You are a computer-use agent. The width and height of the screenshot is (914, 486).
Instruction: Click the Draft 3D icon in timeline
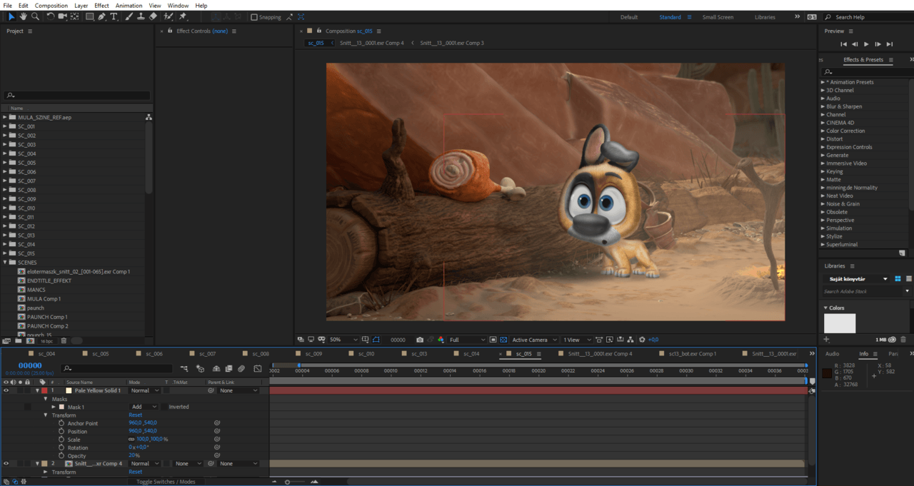click(200, 369)
